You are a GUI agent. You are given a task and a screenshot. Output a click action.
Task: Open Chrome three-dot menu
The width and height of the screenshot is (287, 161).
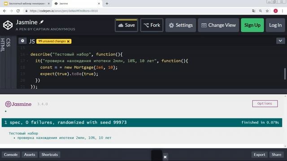[283, 11]
